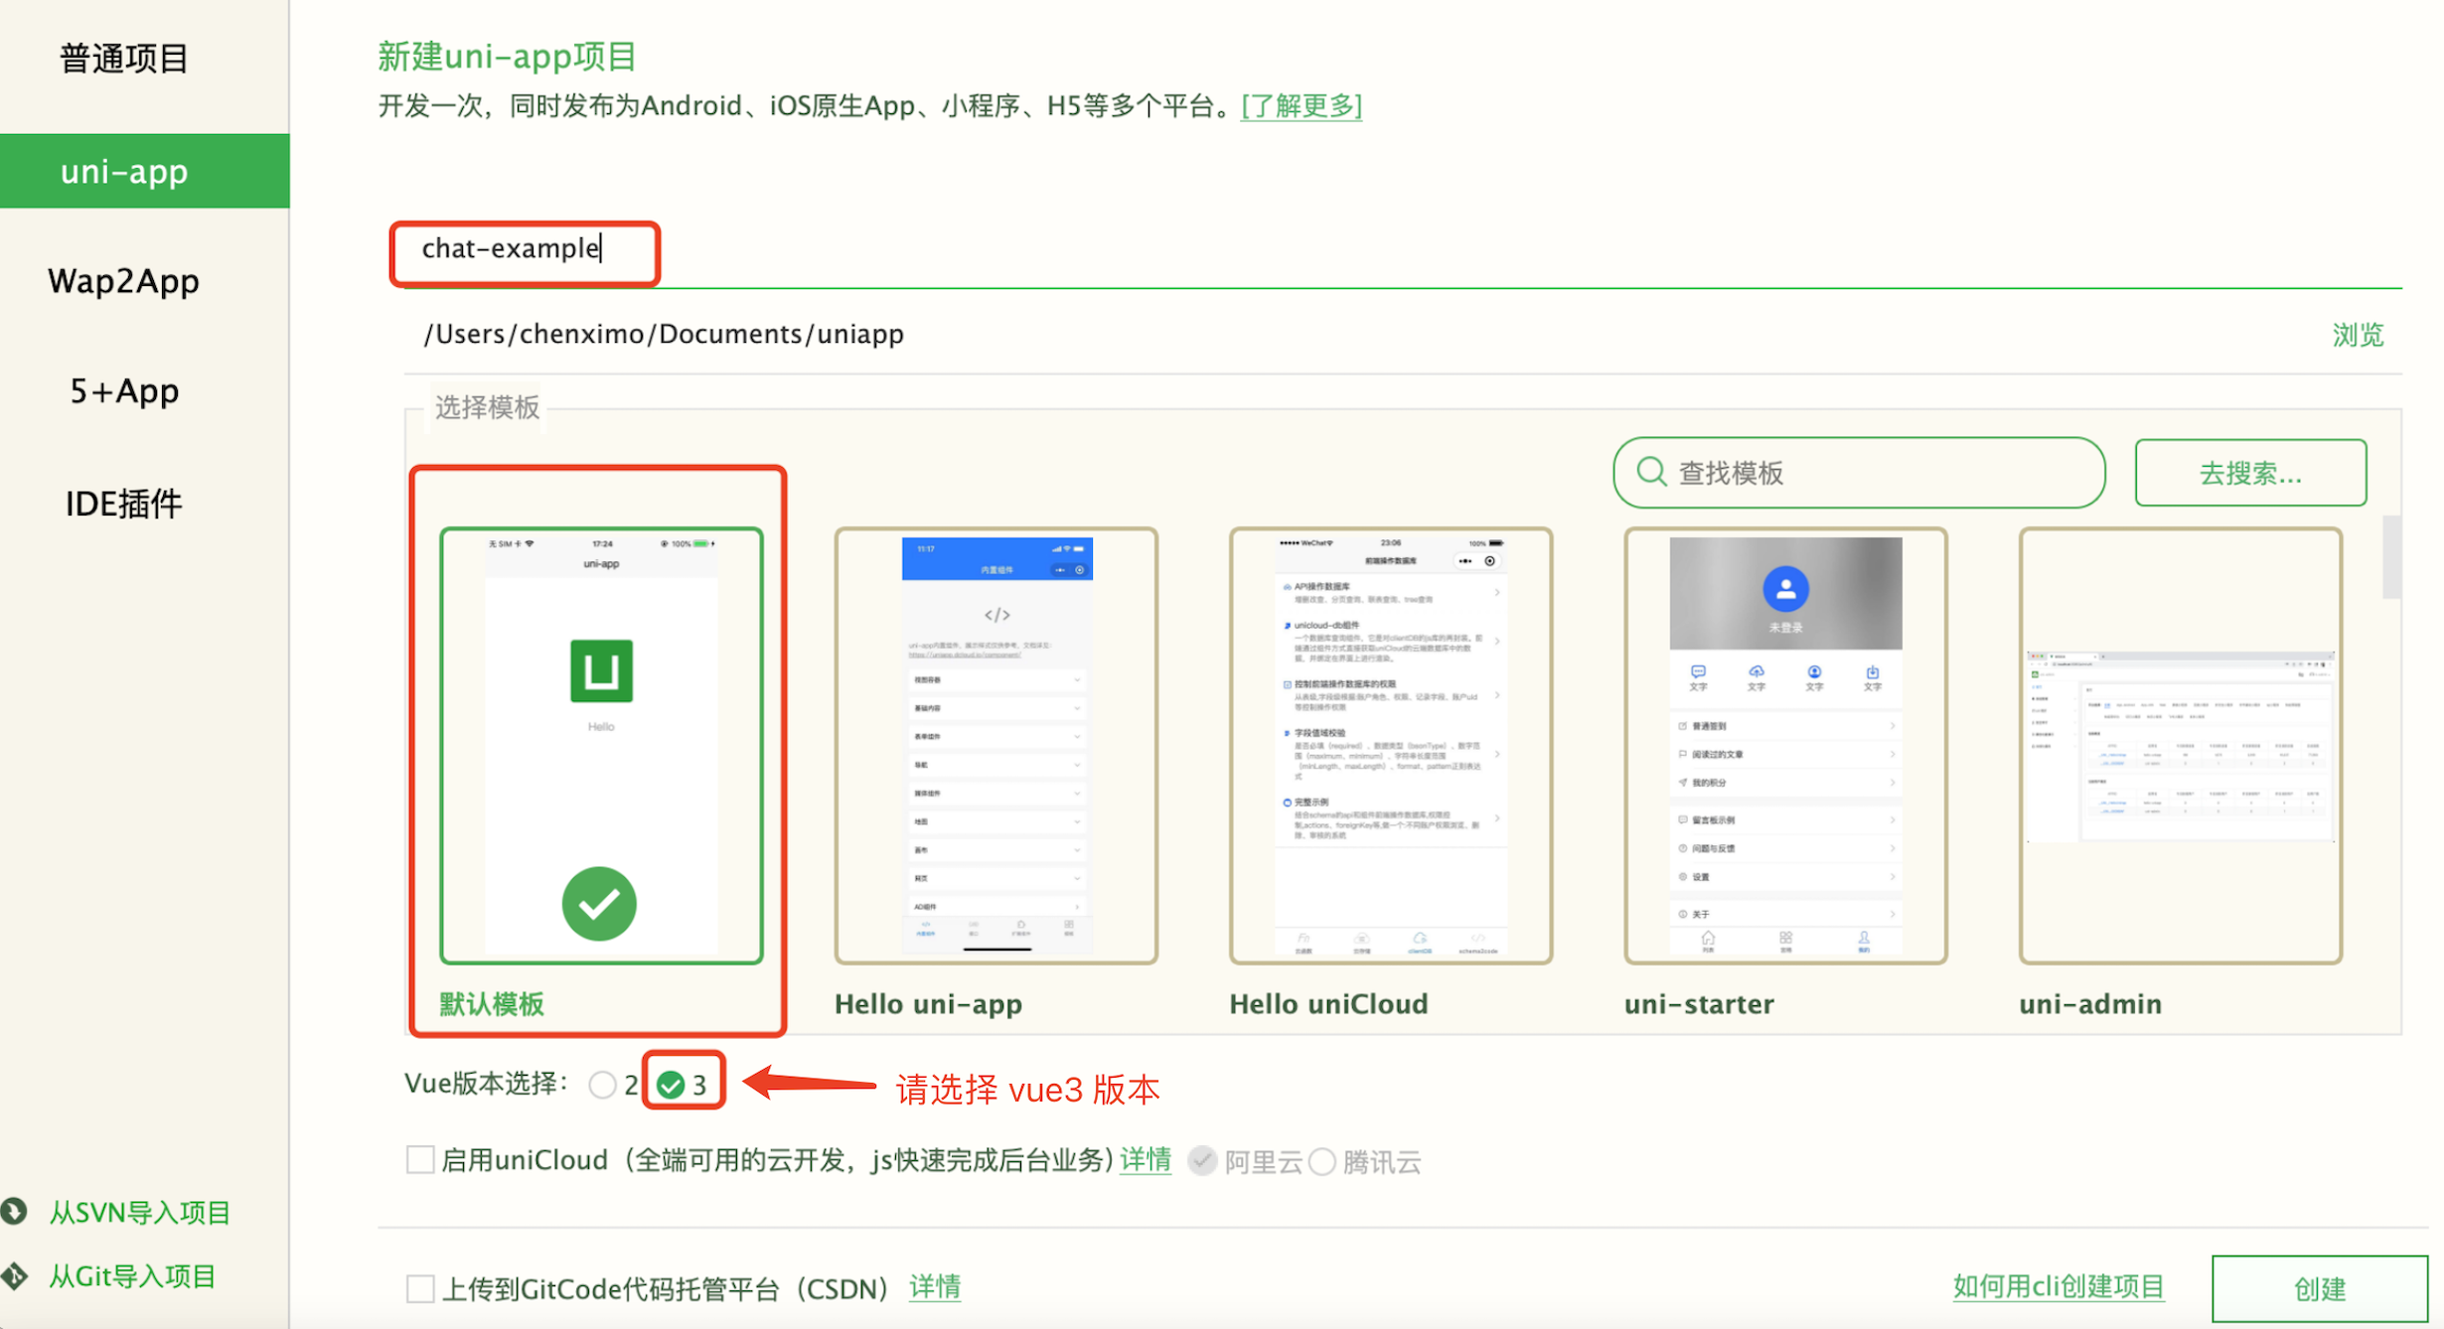The width and height of the screenshot is (2444, 1329).
Task: Click the 浏览 link to browse folder
Action: pos(2357,335)
